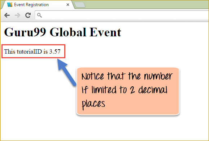Open a new tab button
Screen dimensions: 209x141
tap(80, 5)
